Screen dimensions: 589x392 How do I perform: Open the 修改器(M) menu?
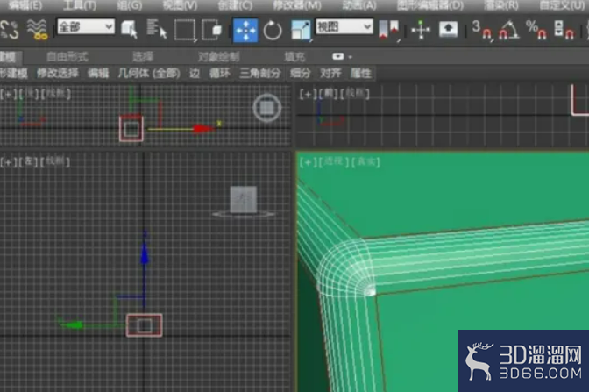pyautogui.click(x=297, y=5)
